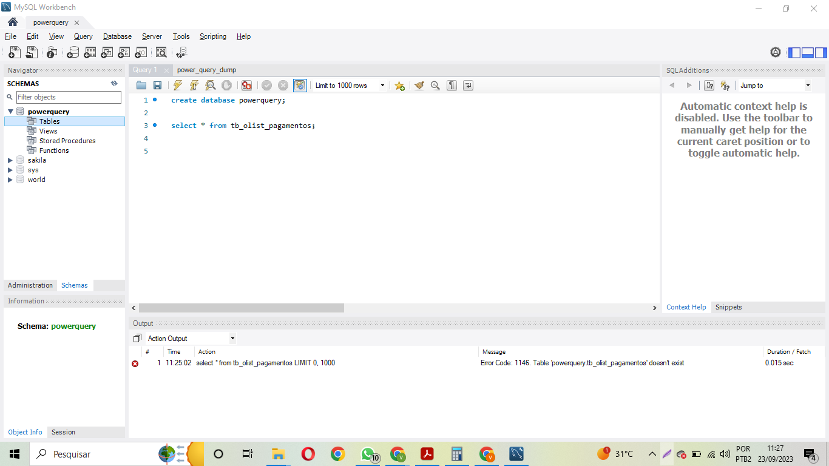This screenshot has height=466, width=829.
Task: Toggle word wrapping in the editor
Action: [468, 86]
